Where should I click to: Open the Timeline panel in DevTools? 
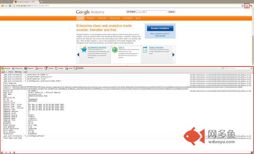[49, 68]
